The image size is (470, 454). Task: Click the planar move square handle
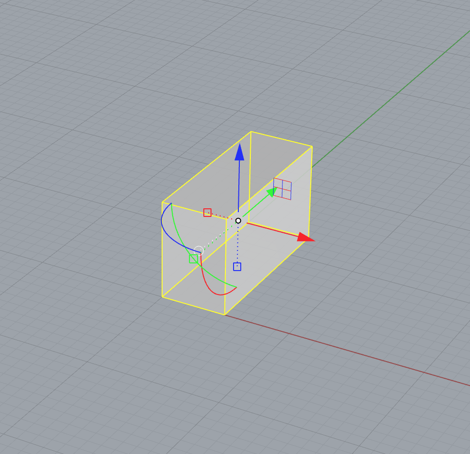point(282,189)
